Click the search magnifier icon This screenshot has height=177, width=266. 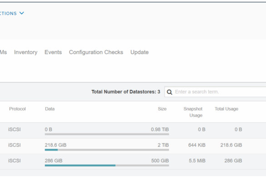[x=169, y=92]
